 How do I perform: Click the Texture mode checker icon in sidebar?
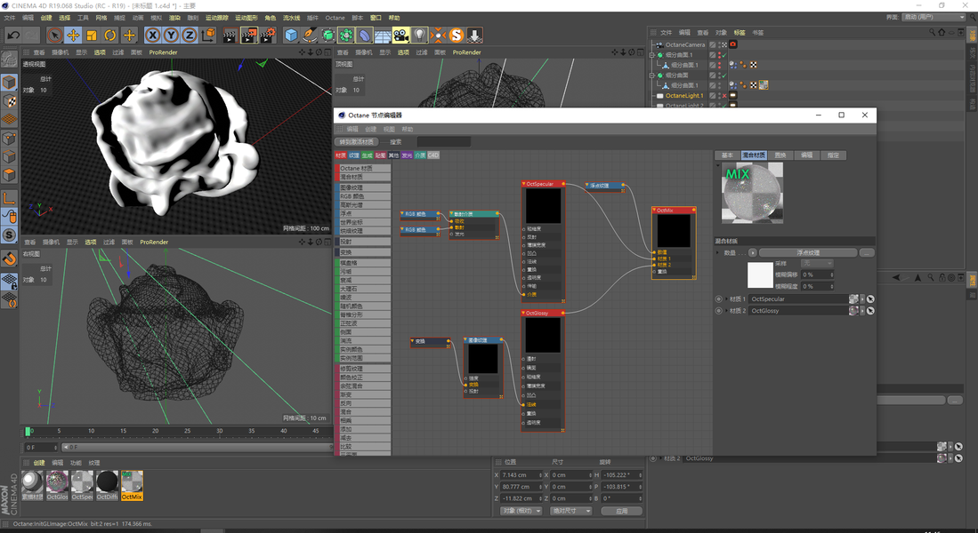[x=9, y=100]
